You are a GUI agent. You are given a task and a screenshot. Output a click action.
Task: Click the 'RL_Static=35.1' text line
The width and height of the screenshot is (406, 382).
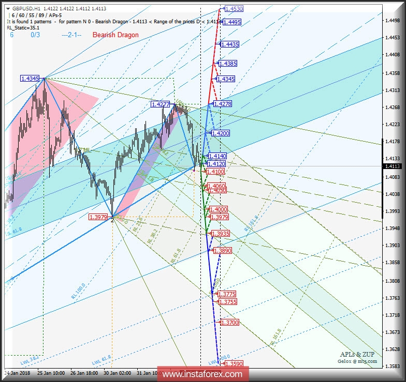click(x=23, y=28)
